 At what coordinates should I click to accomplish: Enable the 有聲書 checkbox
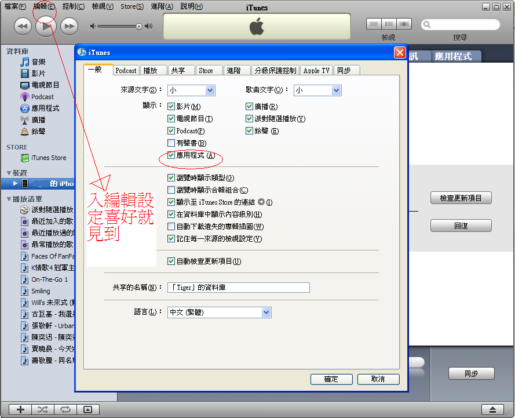click(171, 143)
